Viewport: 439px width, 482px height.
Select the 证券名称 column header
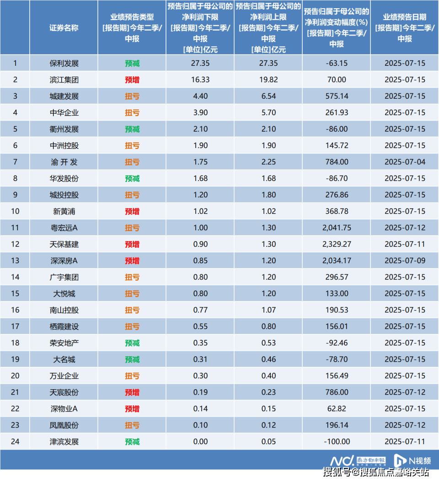point(64,27)
